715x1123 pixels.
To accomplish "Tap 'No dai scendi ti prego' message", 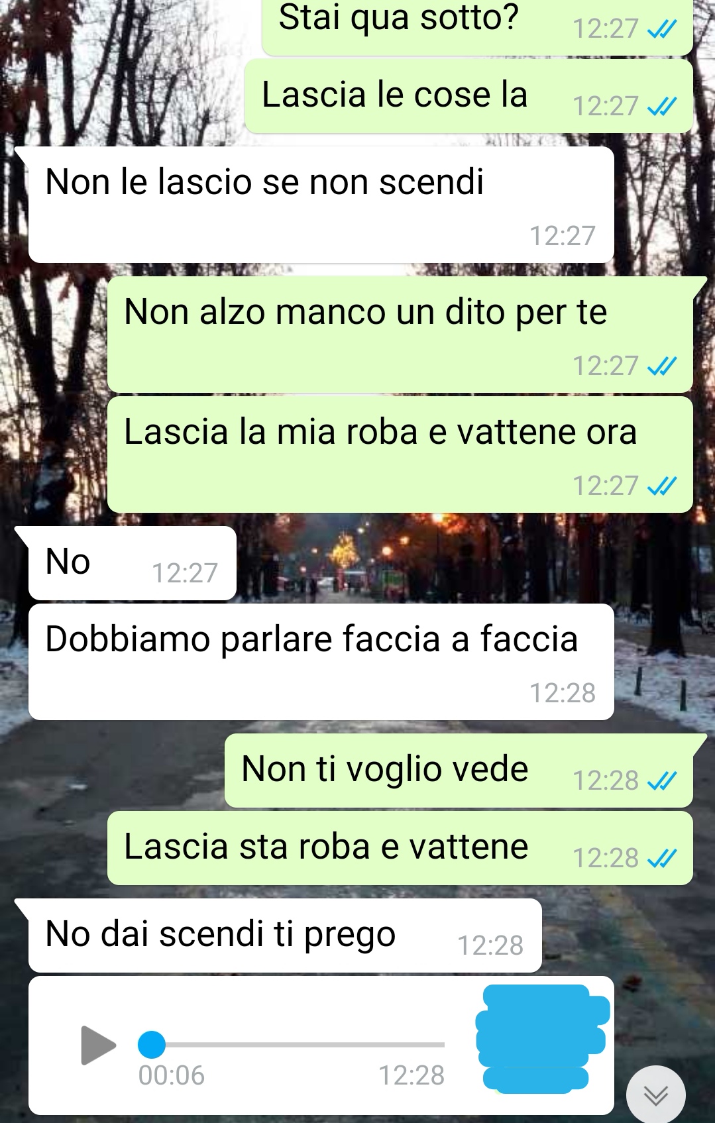I will point(285,936).
